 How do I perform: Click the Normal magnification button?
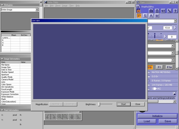coord(56,104)
